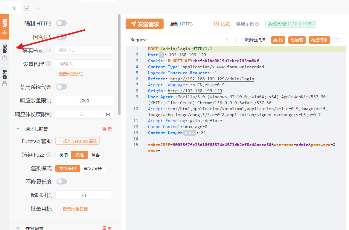Click the 设置代理 input field
Screen dimensions: 349x230
coord(84,64)
